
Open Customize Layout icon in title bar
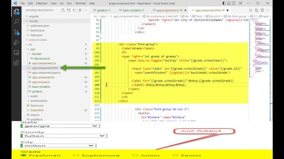click(x=241, y=3)
